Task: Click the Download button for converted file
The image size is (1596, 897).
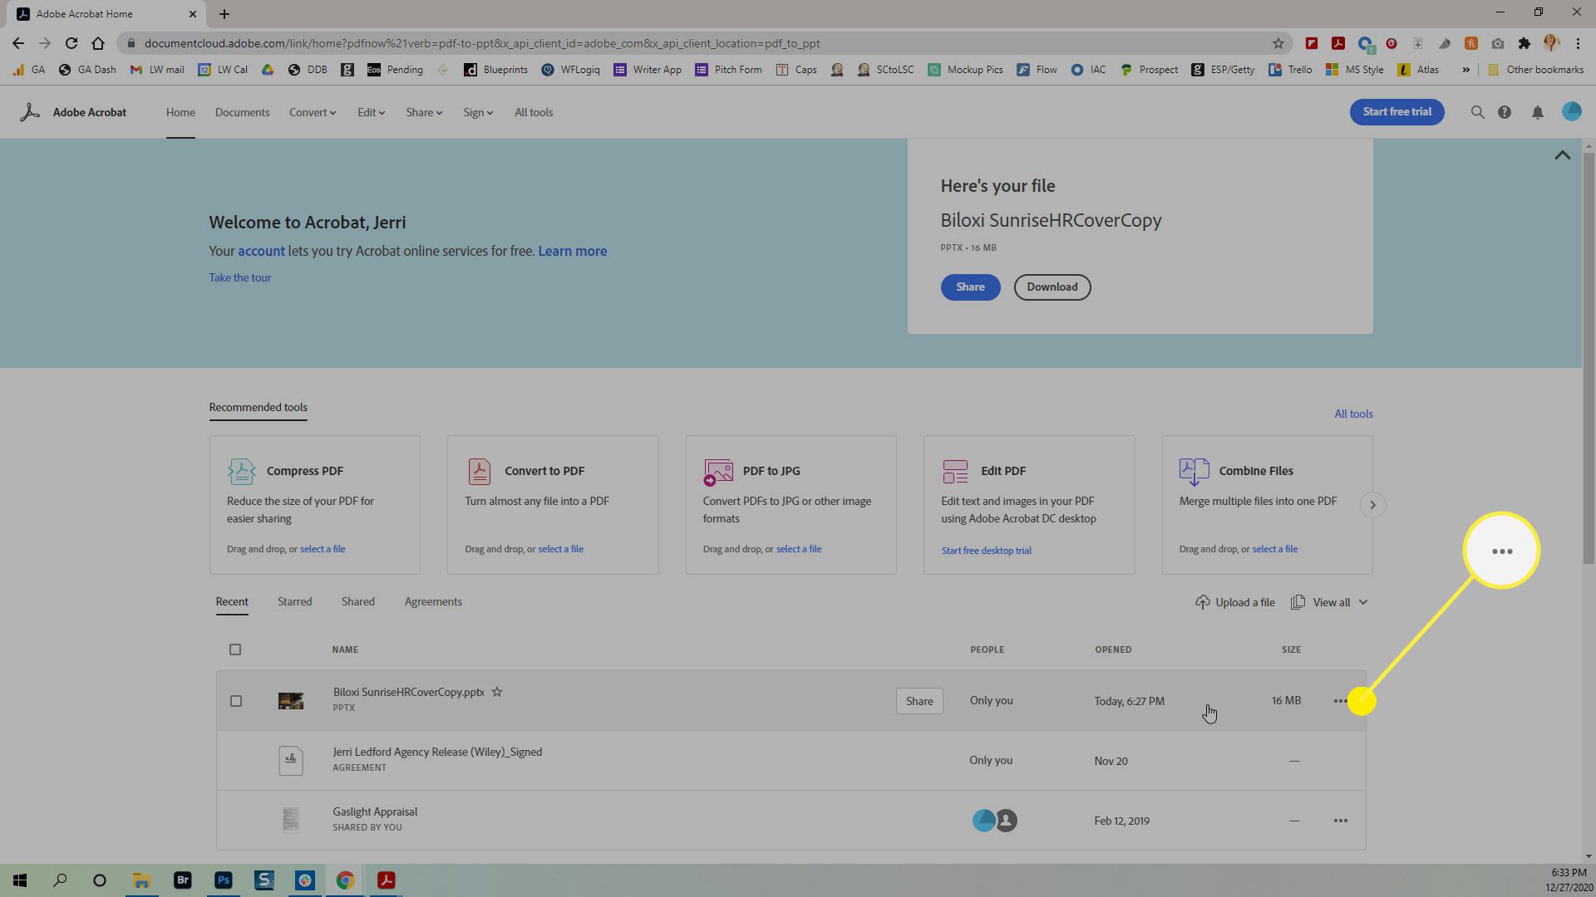Action: click(1050, 287)
